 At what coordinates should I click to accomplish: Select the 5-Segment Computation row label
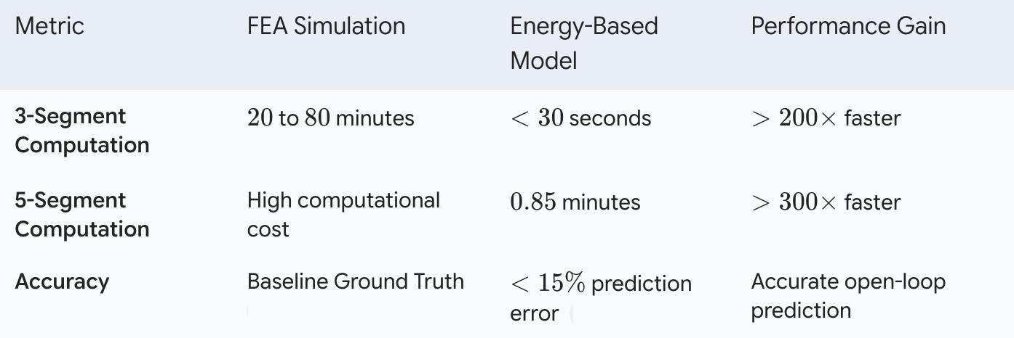(x=82, y=215)
